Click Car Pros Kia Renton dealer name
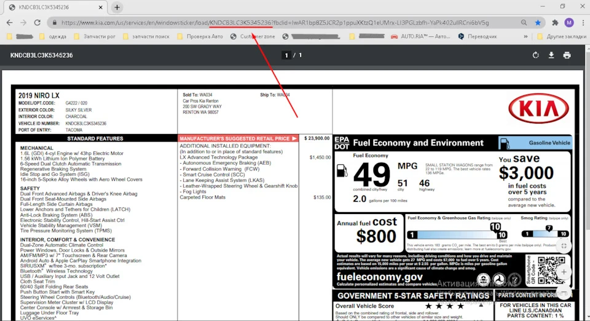This screenshot has height=321, width=590. click(200, 101)
